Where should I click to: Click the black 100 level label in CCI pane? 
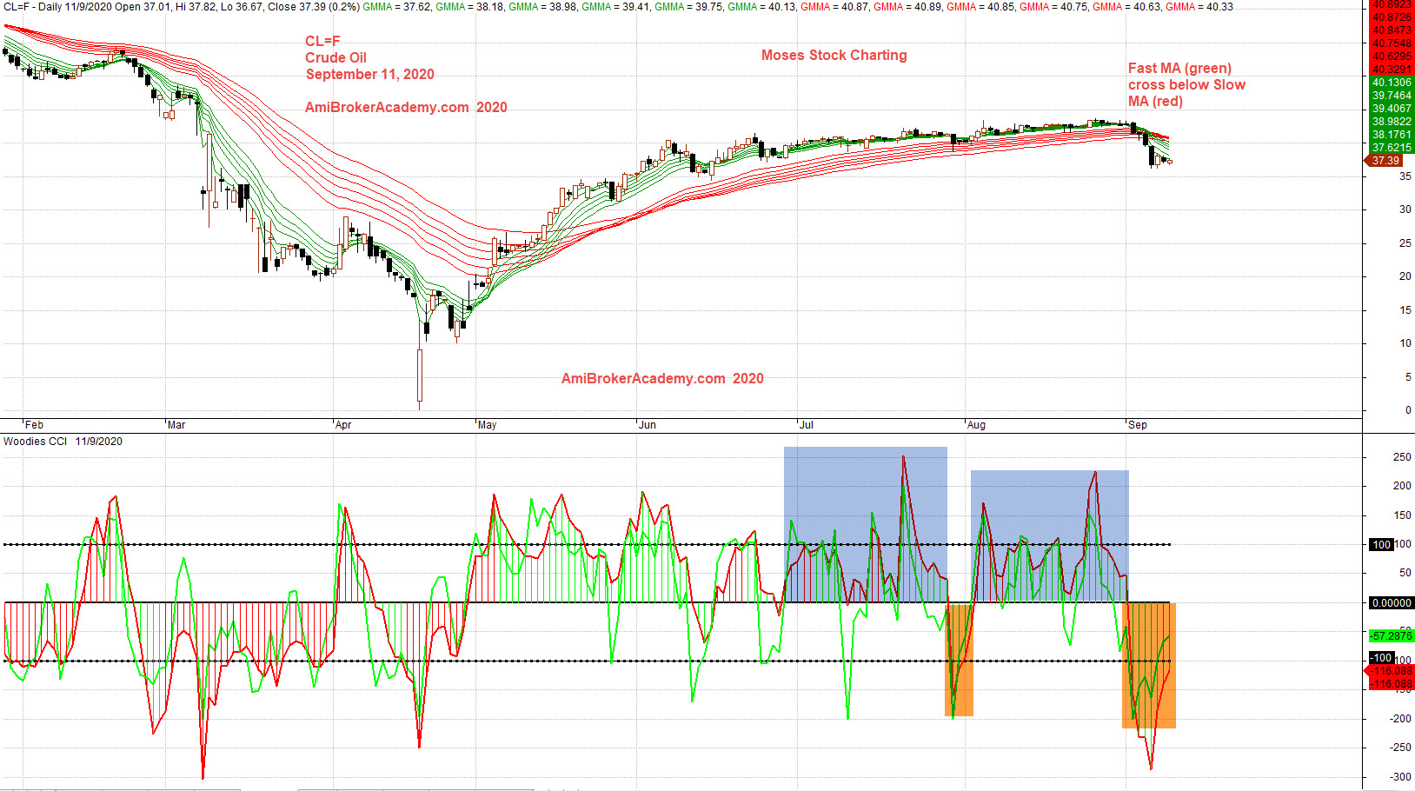(1382, 545)
